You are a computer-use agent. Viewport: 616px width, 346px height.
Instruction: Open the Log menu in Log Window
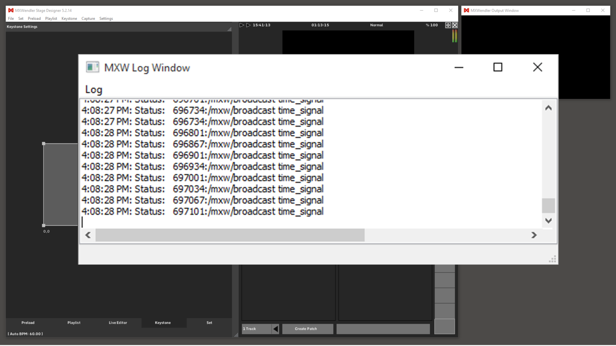tap(93, 90)
